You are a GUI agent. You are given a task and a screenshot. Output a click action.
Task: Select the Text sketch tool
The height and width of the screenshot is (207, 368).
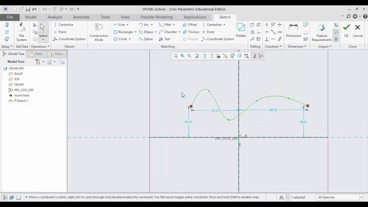(x=164, y=39)
